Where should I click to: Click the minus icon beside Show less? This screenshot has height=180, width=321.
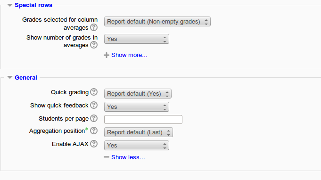coord(106,157)
